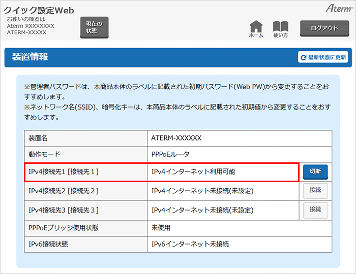Go to the ホーム house icon

(x=256, y=27)
